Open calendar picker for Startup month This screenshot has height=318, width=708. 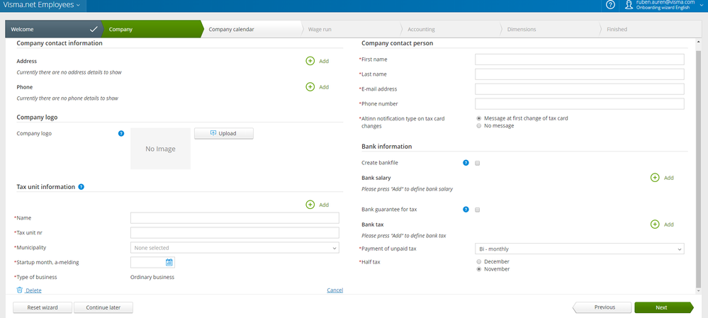pos(169,262)
